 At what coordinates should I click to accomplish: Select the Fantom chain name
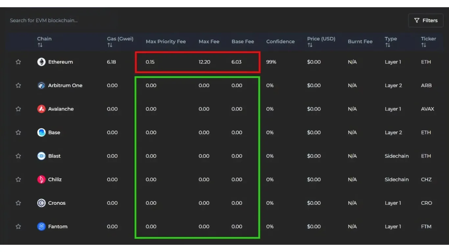pos(58,226)
